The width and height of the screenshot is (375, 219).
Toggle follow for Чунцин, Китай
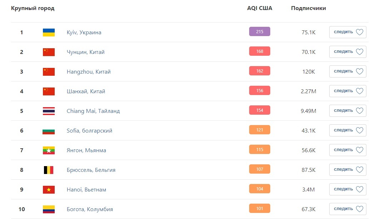tap(347, 52)
